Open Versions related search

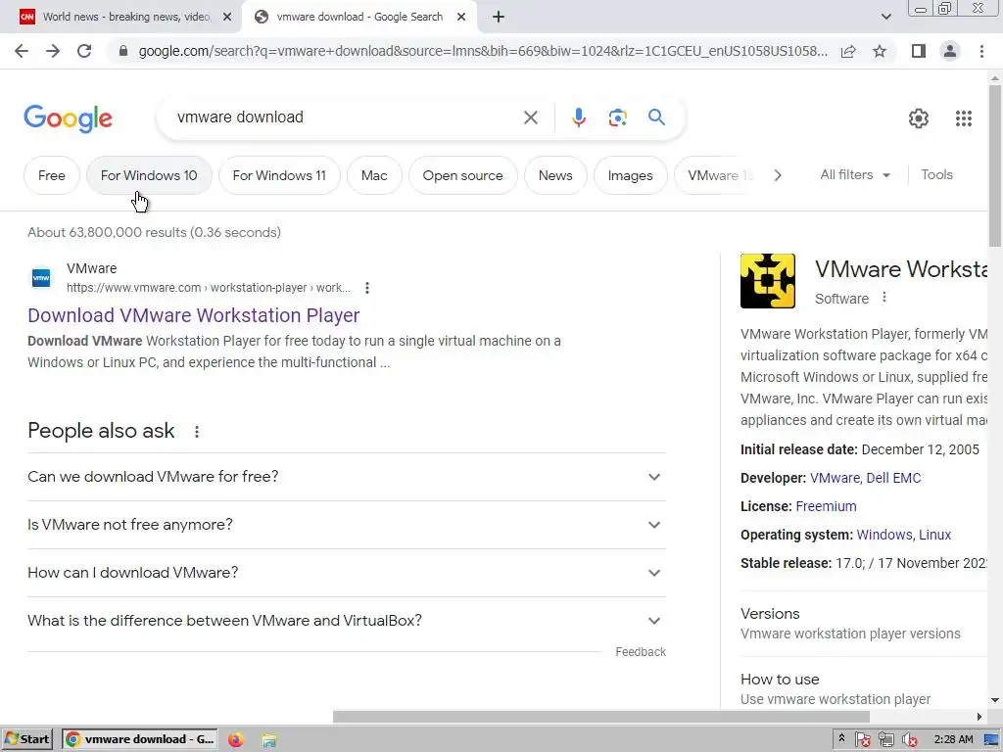(x=864, y=624)
